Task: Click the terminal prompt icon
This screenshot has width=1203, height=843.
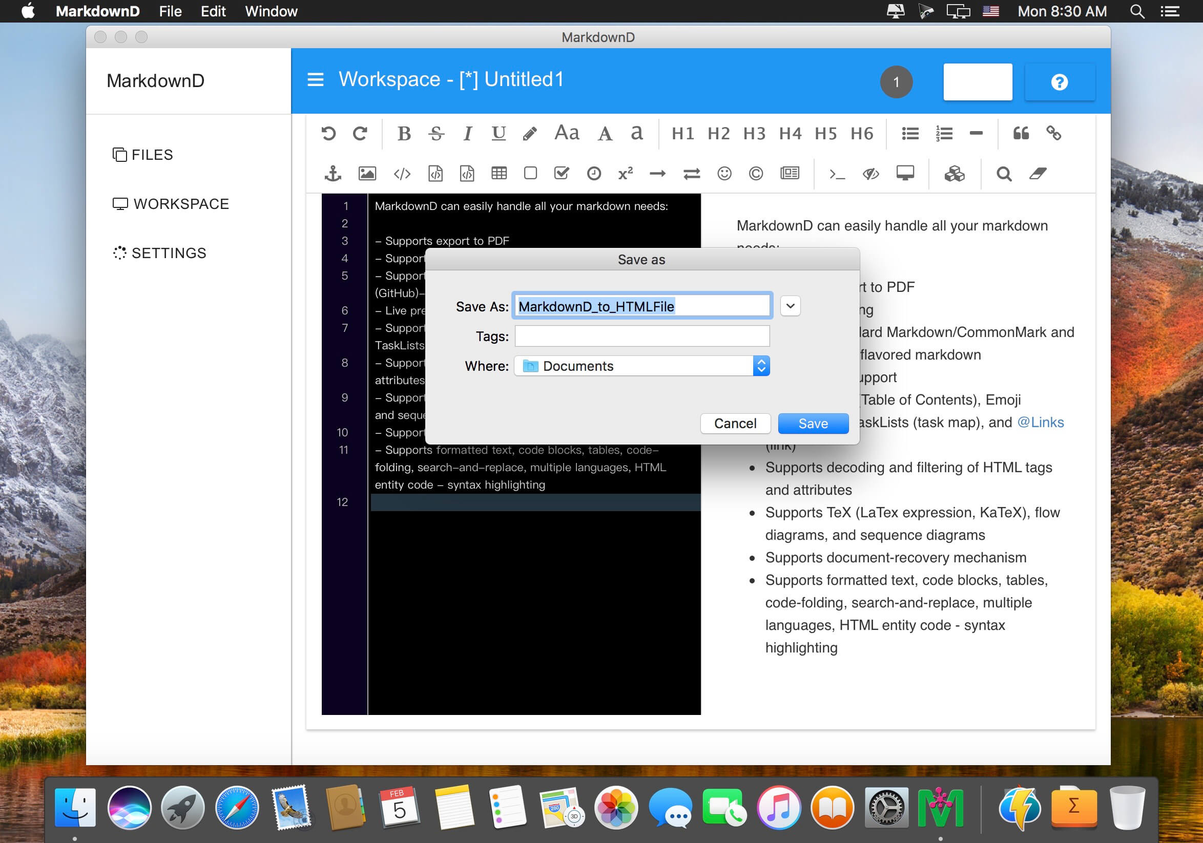Action: pyautogui.click(x=837, y=173)
